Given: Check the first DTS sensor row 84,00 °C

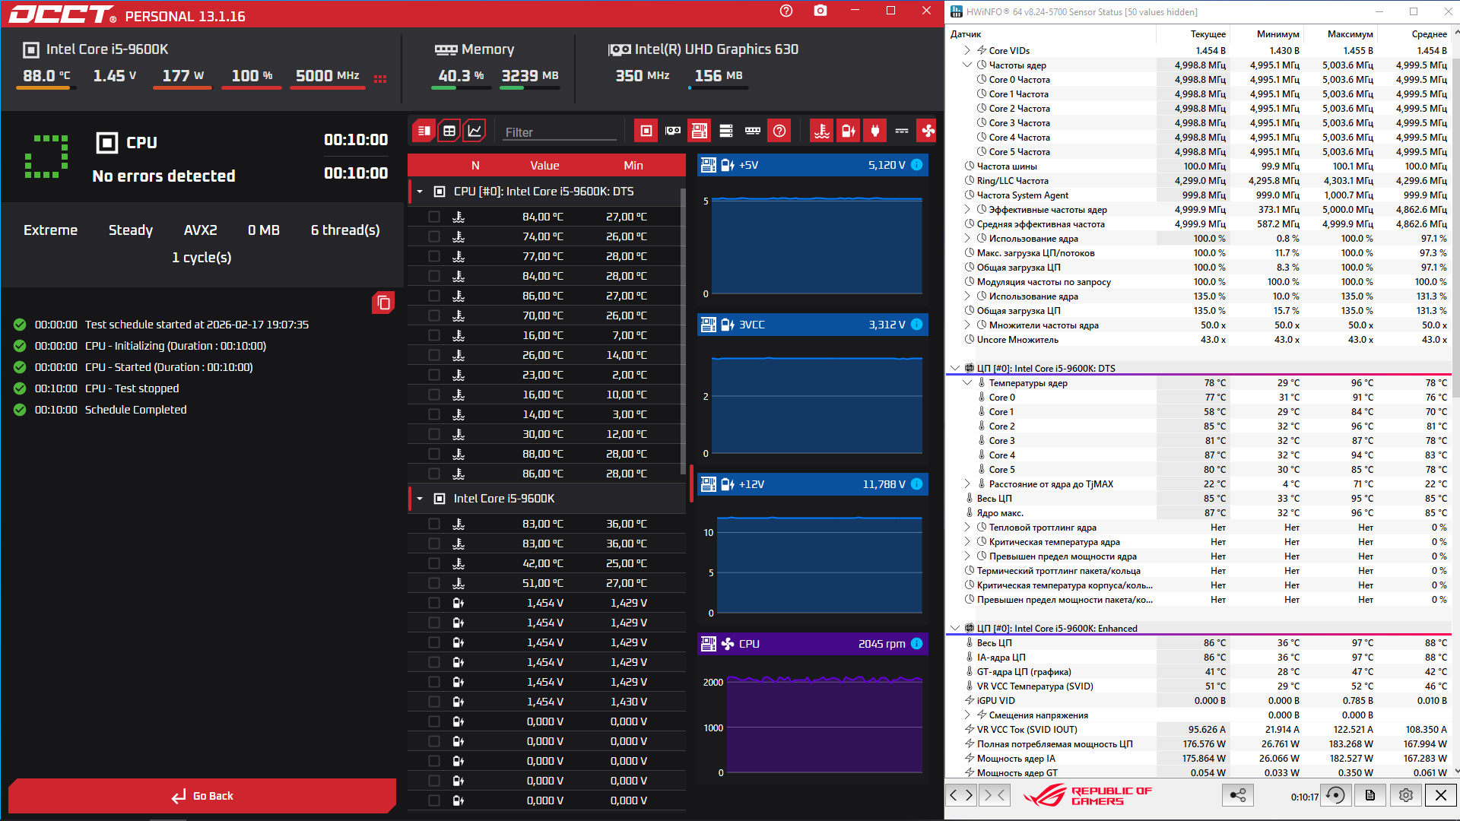Looking at the screenshot, I should (x=434, y=217).
